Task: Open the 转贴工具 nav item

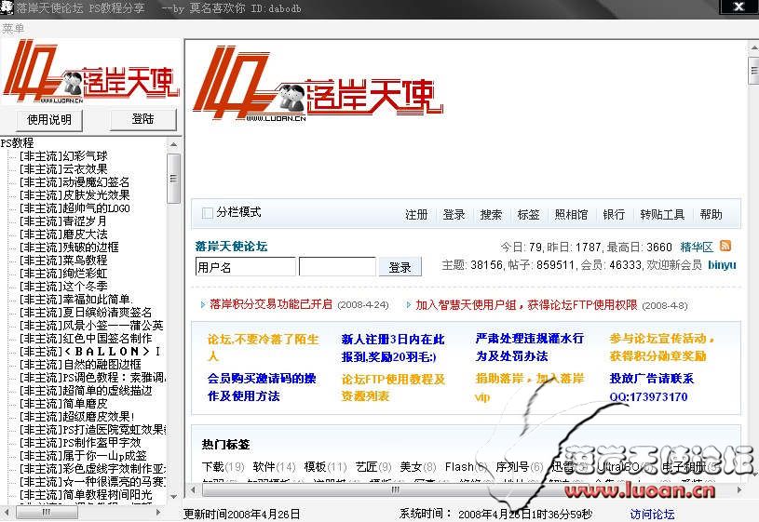Action: coord(662,214)
